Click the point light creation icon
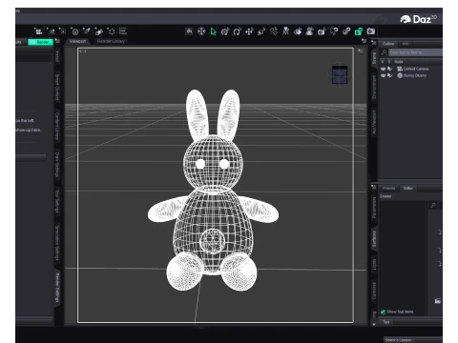This screenshot has height=343, width=458. pyautogui.click(x=63, y=31)
